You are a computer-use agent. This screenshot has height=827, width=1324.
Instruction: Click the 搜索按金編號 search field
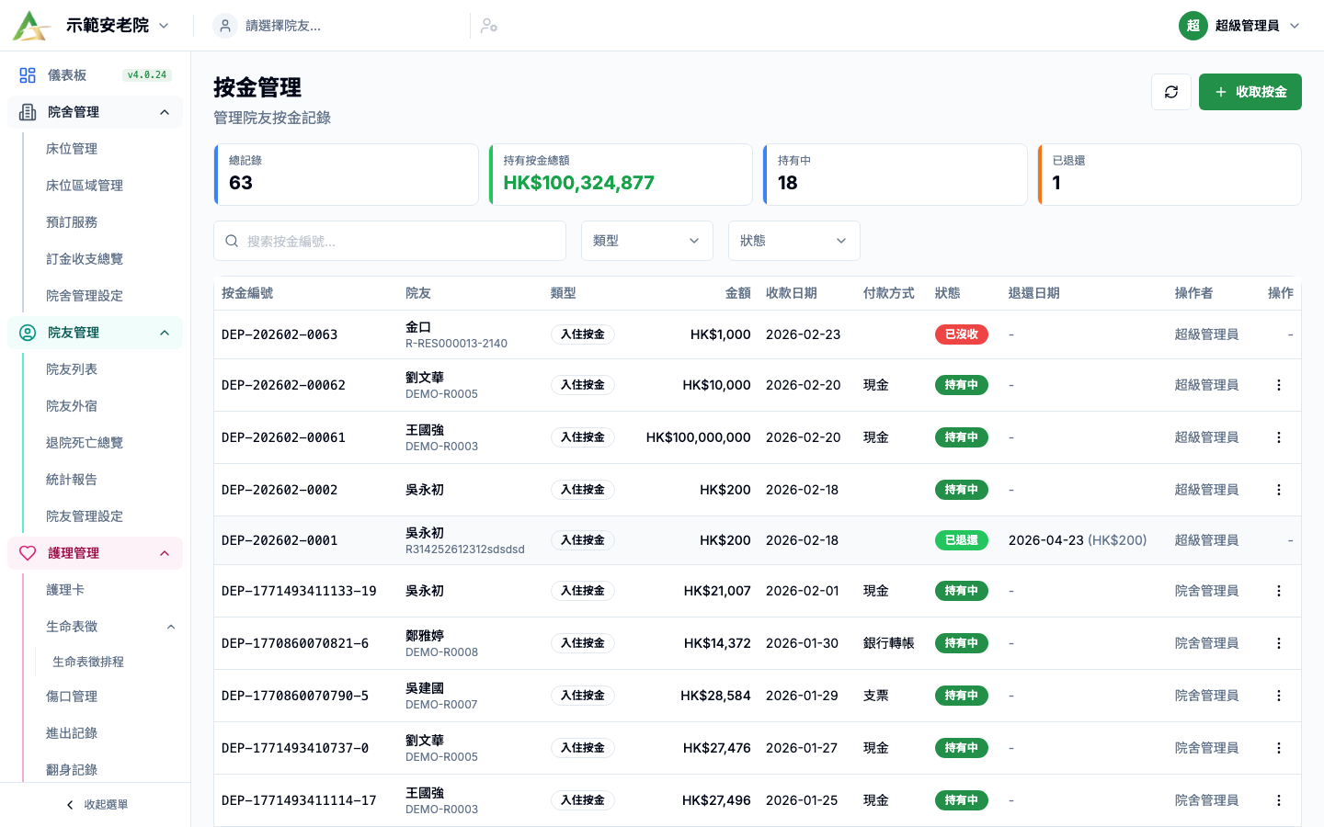[390, 241]
